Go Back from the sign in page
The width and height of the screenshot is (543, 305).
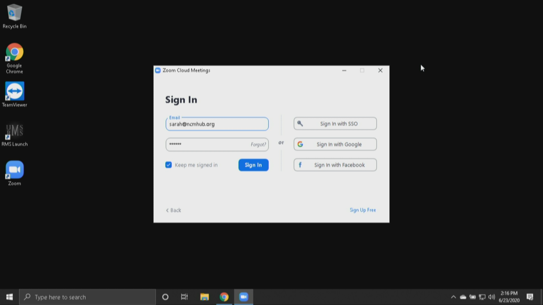tap(174, 210)
